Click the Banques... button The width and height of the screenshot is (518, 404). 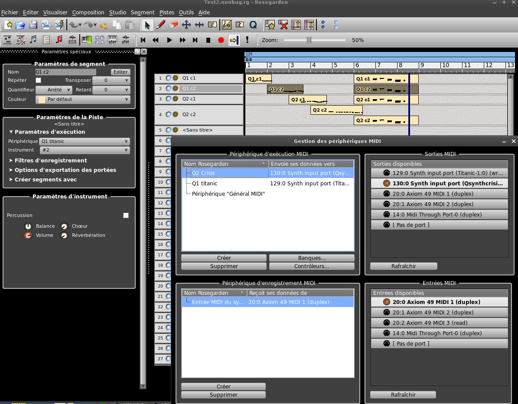(312, 258)
